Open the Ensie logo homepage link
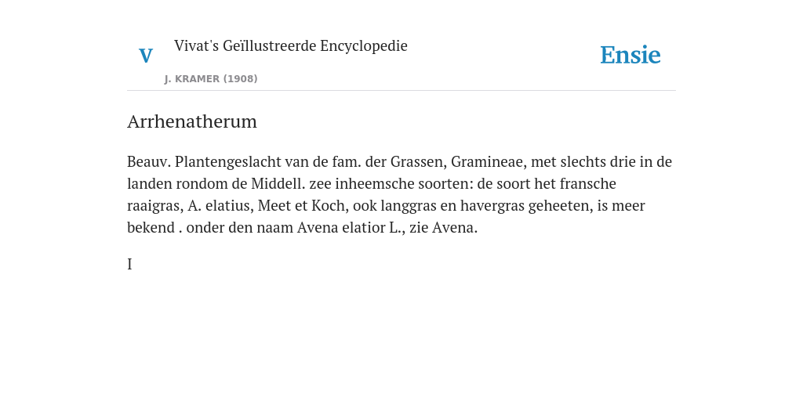This screenshot has width=803, height=401. click(x=630, y=56)
